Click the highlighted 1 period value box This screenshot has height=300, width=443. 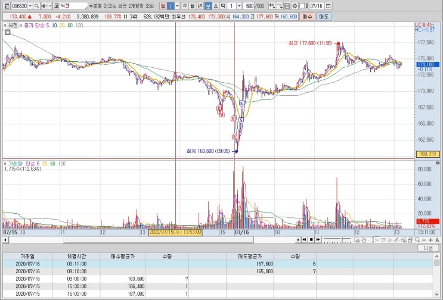click(x=171, y=6)
